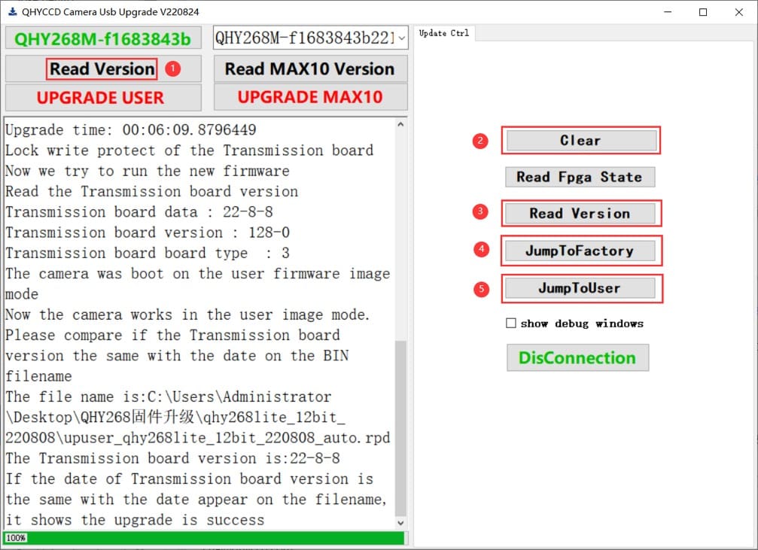The height and width of the screenshot is (550, 758).
Task: Click the green 100% progress bar
Action: point(204,537)
